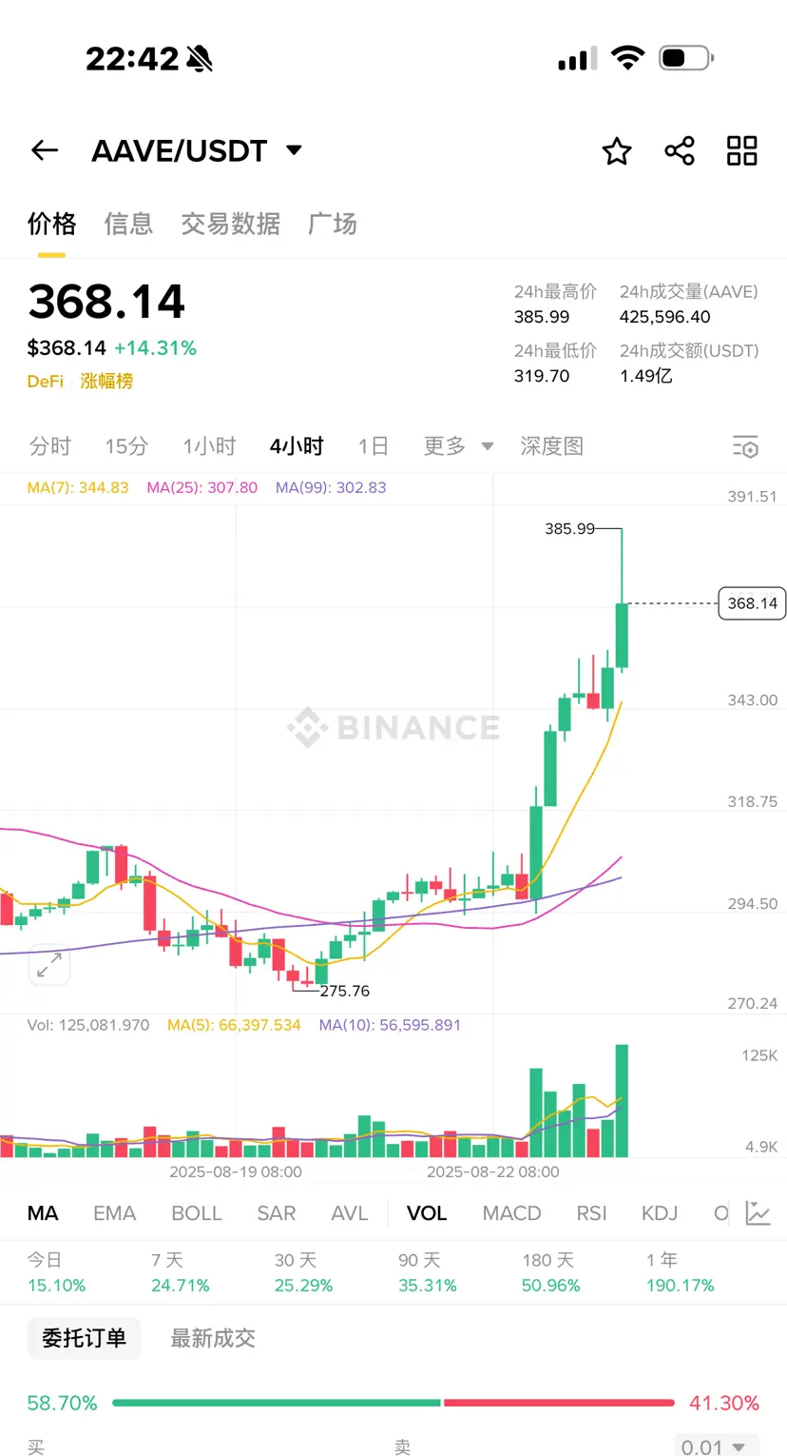Toggle the EMA indicator
The height and width of the screenshot is (1456, 787).
point(115,1213)
